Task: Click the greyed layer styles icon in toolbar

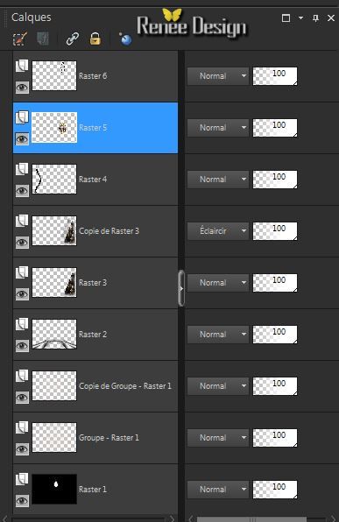Action: coord(43,39)
